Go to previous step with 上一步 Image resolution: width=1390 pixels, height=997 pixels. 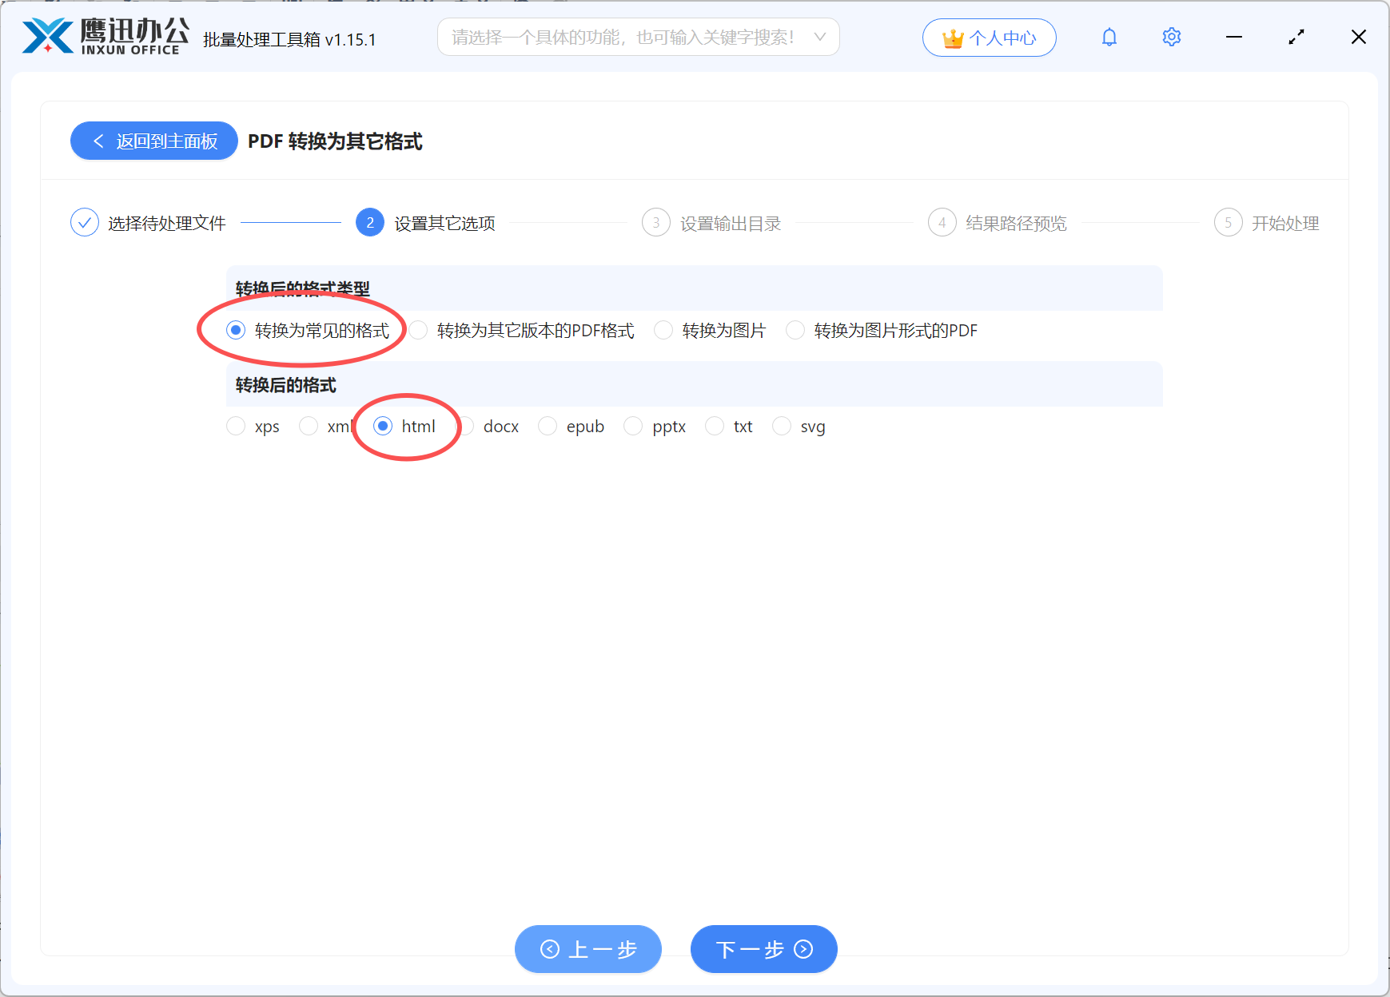[x=588, y=949]
